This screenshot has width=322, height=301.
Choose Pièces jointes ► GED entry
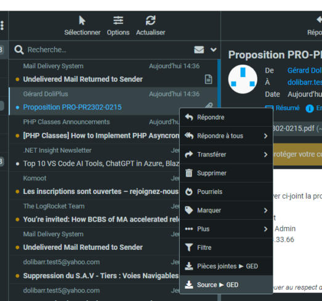pos(227,266)
